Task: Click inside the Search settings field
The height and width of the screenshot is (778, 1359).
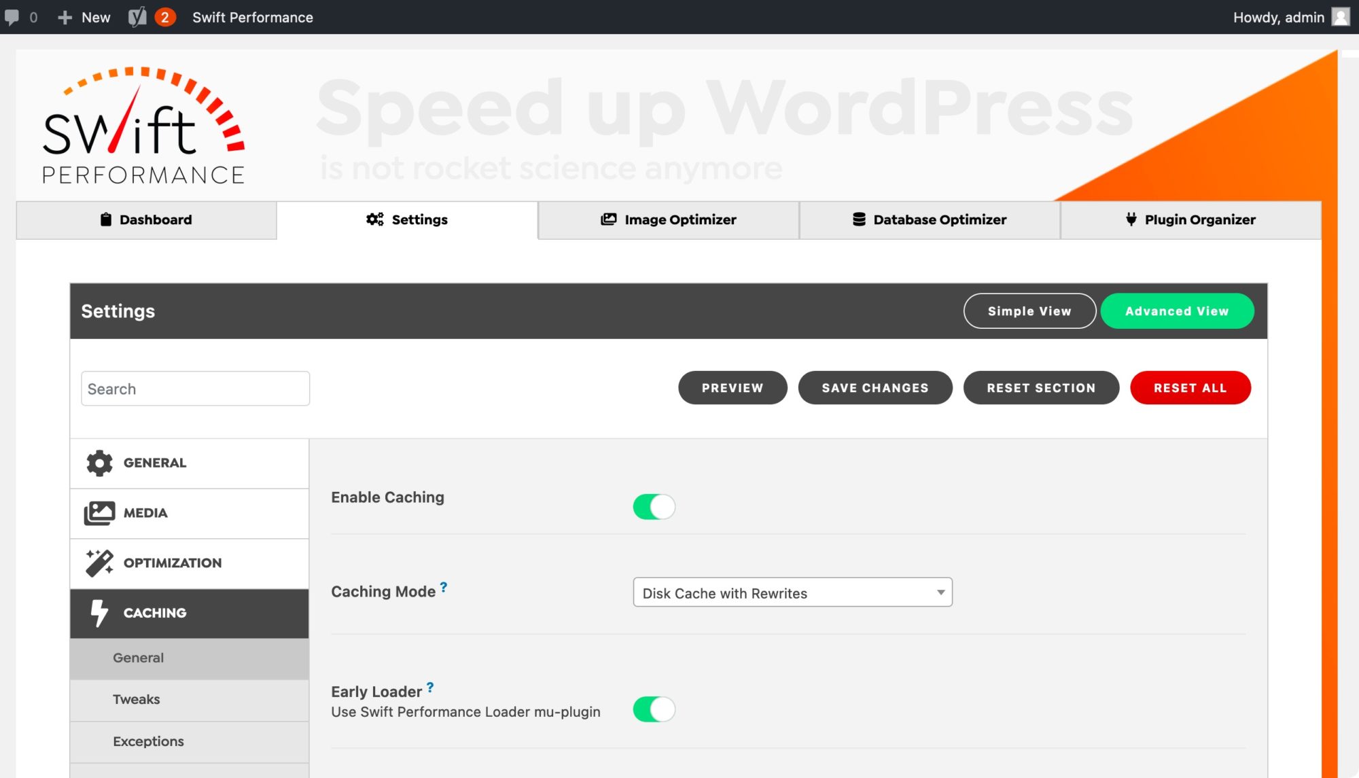Action: (x=195, y=388)
